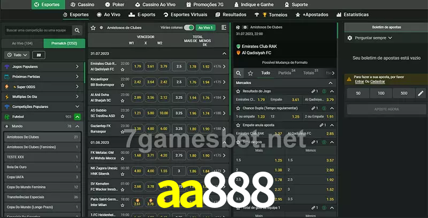This screenshot has width=428, height=218.
Task: Click the search magnifier beside competition search
Action: pos(78,31)
